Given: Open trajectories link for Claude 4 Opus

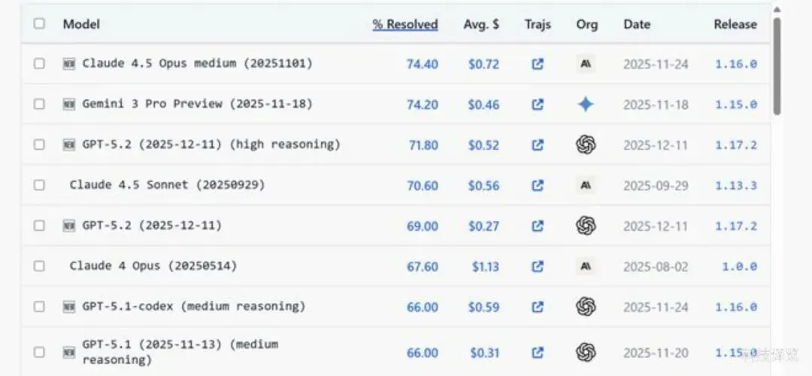Looking at the screenshot, I should tap(538, 267).
